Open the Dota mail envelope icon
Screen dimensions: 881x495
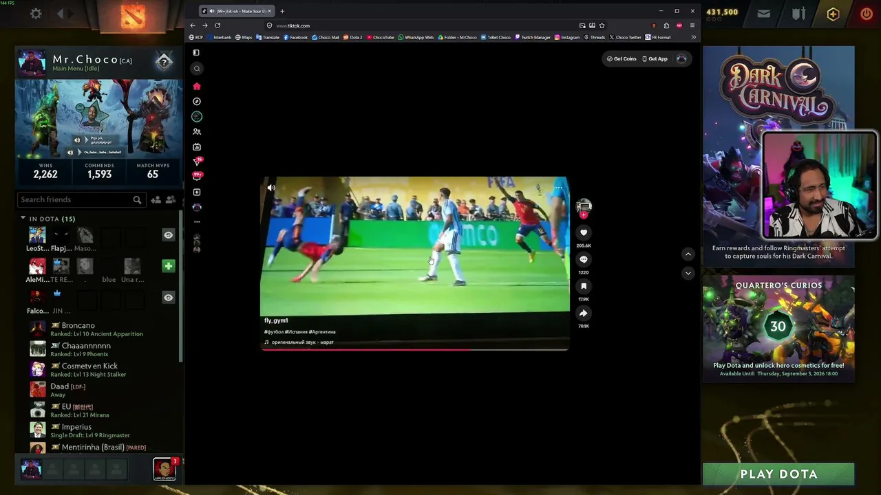coord(763,13)
